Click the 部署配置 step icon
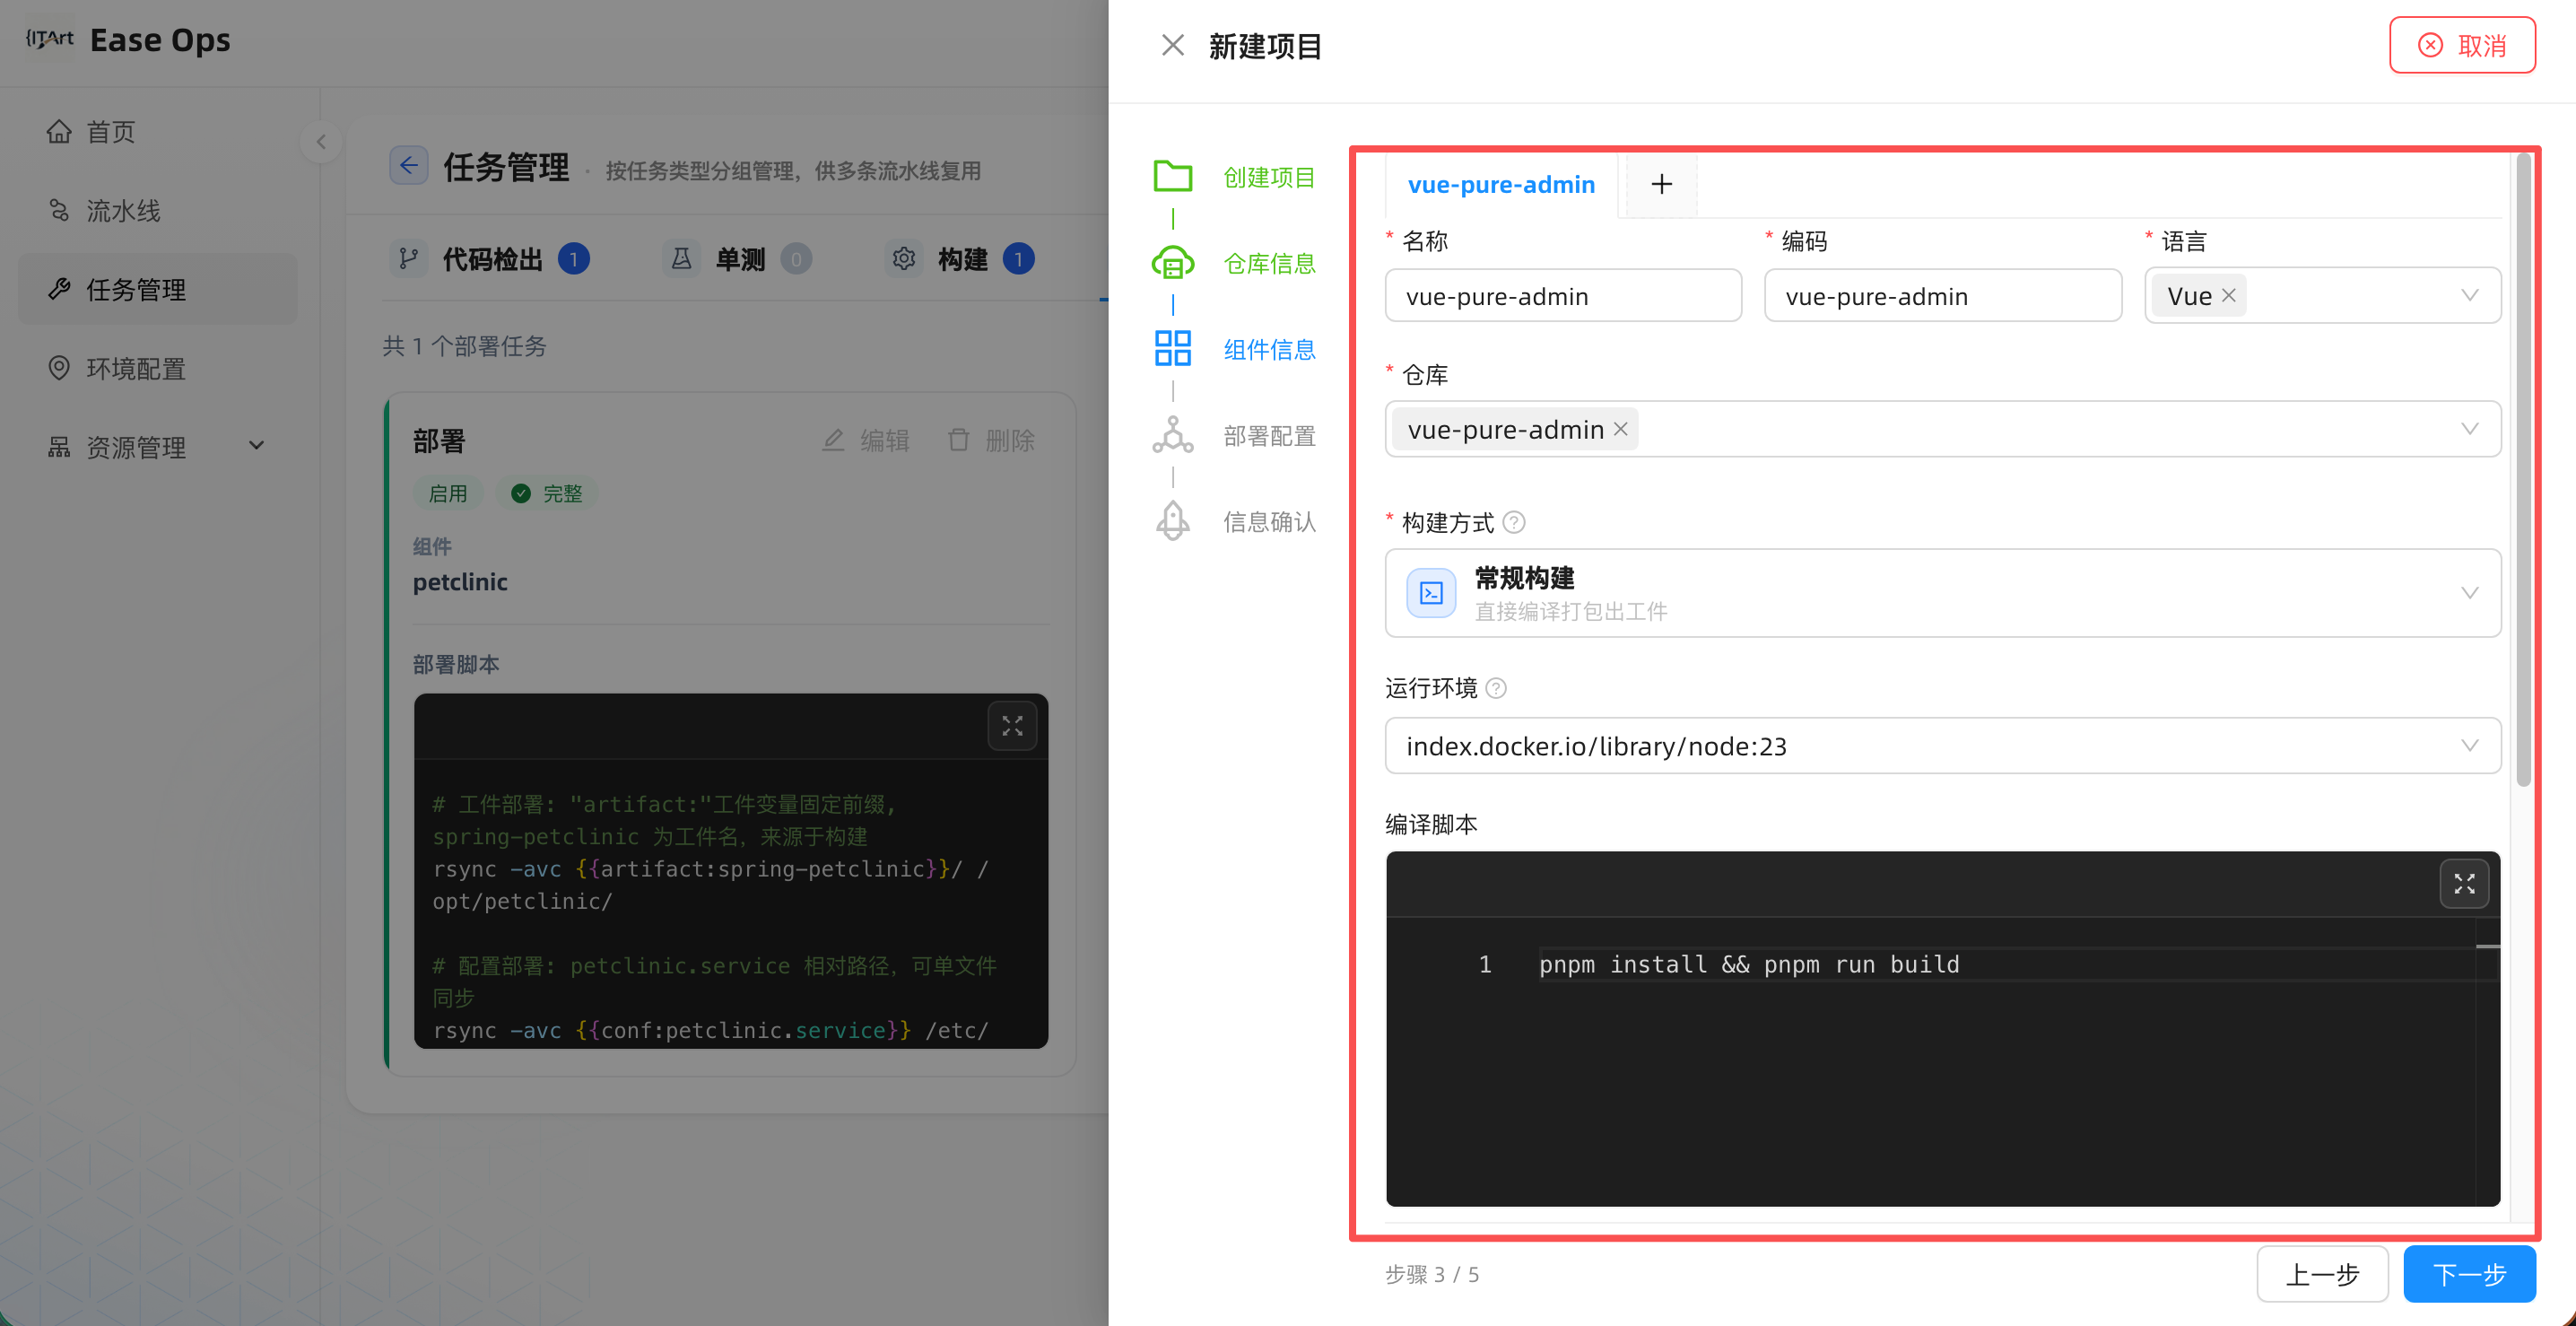 pos(1172,435)
